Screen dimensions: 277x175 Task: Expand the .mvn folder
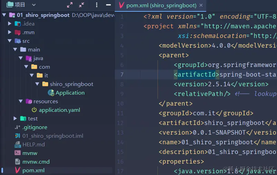point(10,32)
